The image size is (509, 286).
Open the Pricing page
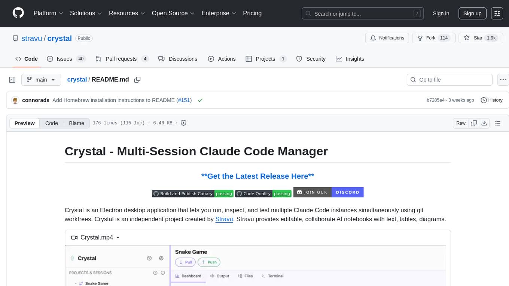click(252, 13)
